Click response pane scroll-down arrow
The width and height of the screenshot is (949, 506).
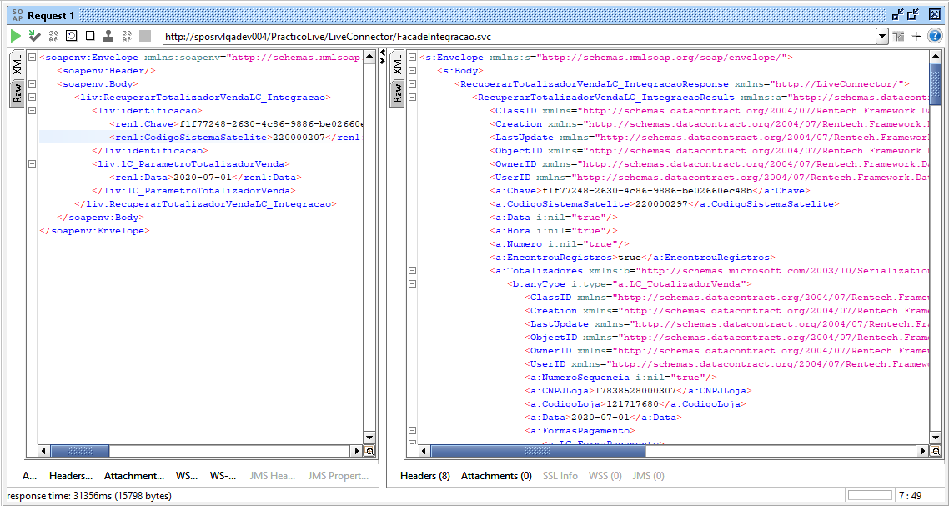click(936, 439)
